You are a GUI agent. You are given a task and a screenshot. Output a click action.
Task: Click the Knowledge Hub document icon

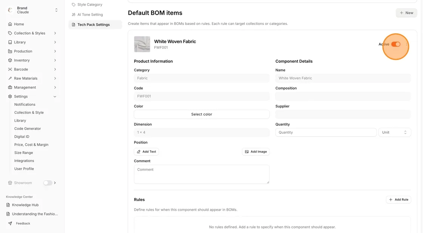point(8,205)
